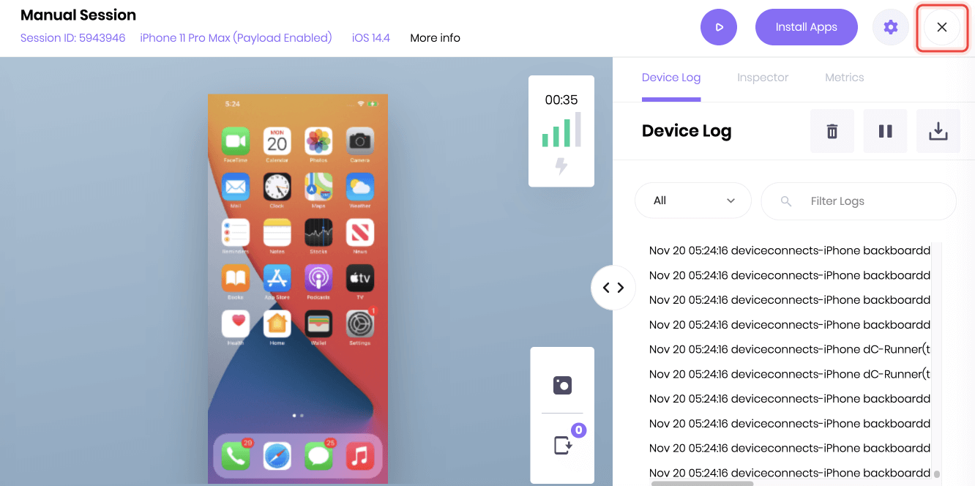The width and height of the screenshot is (975, 486).
Task: Switch to the Device Log tab
Action: [x=671, y=78]
